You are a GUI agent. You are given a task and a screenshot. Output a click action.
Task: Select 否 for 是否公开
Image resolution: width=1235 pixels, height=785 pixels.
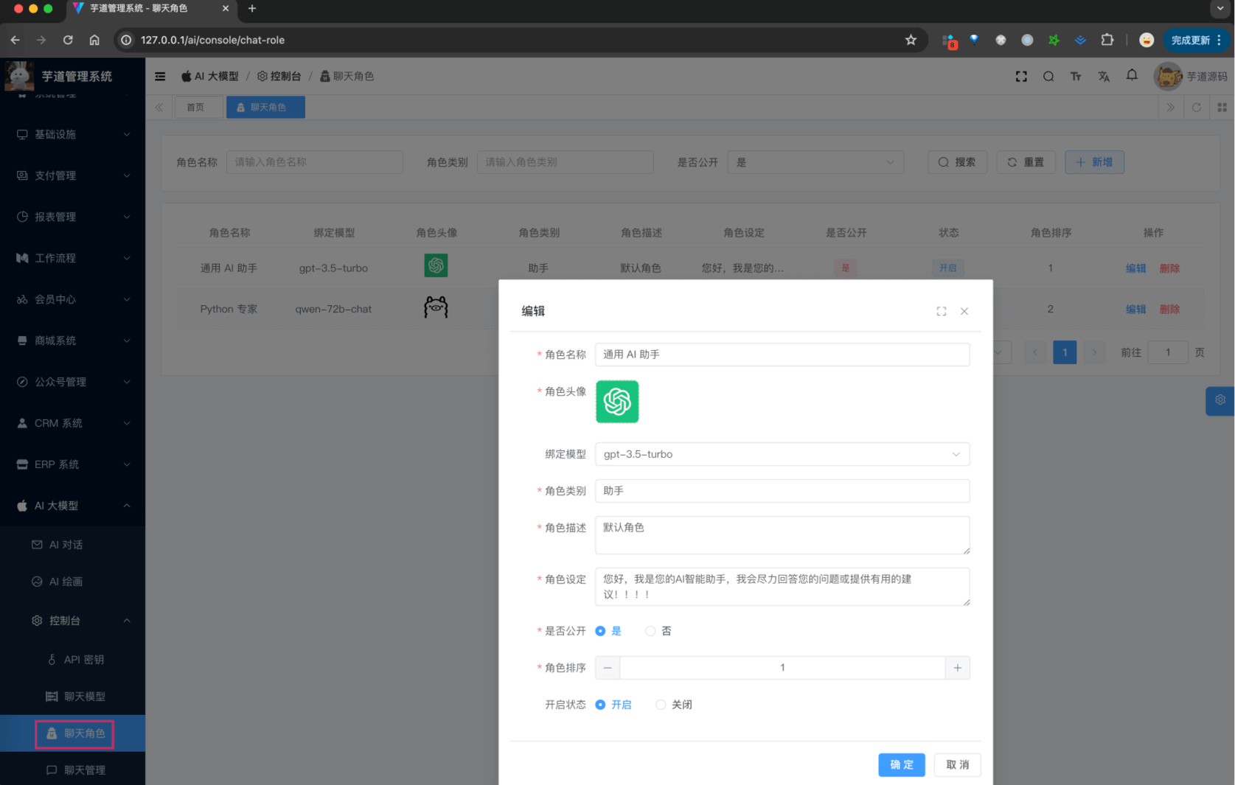click(x=651, y=631)
